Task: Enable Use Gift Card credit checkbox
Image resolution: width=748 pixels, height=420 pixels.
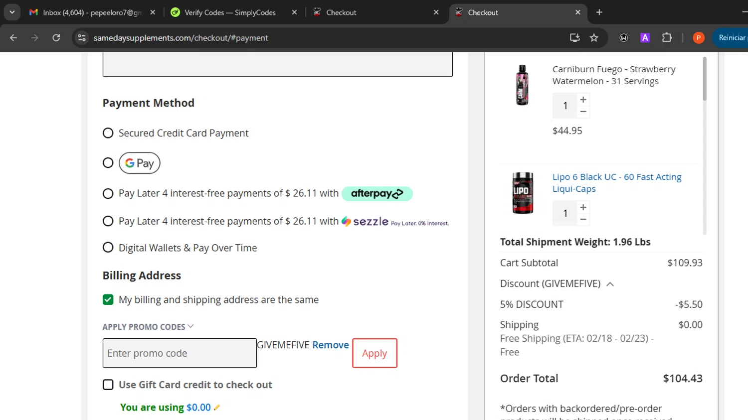Action: [x=108, y=385]
